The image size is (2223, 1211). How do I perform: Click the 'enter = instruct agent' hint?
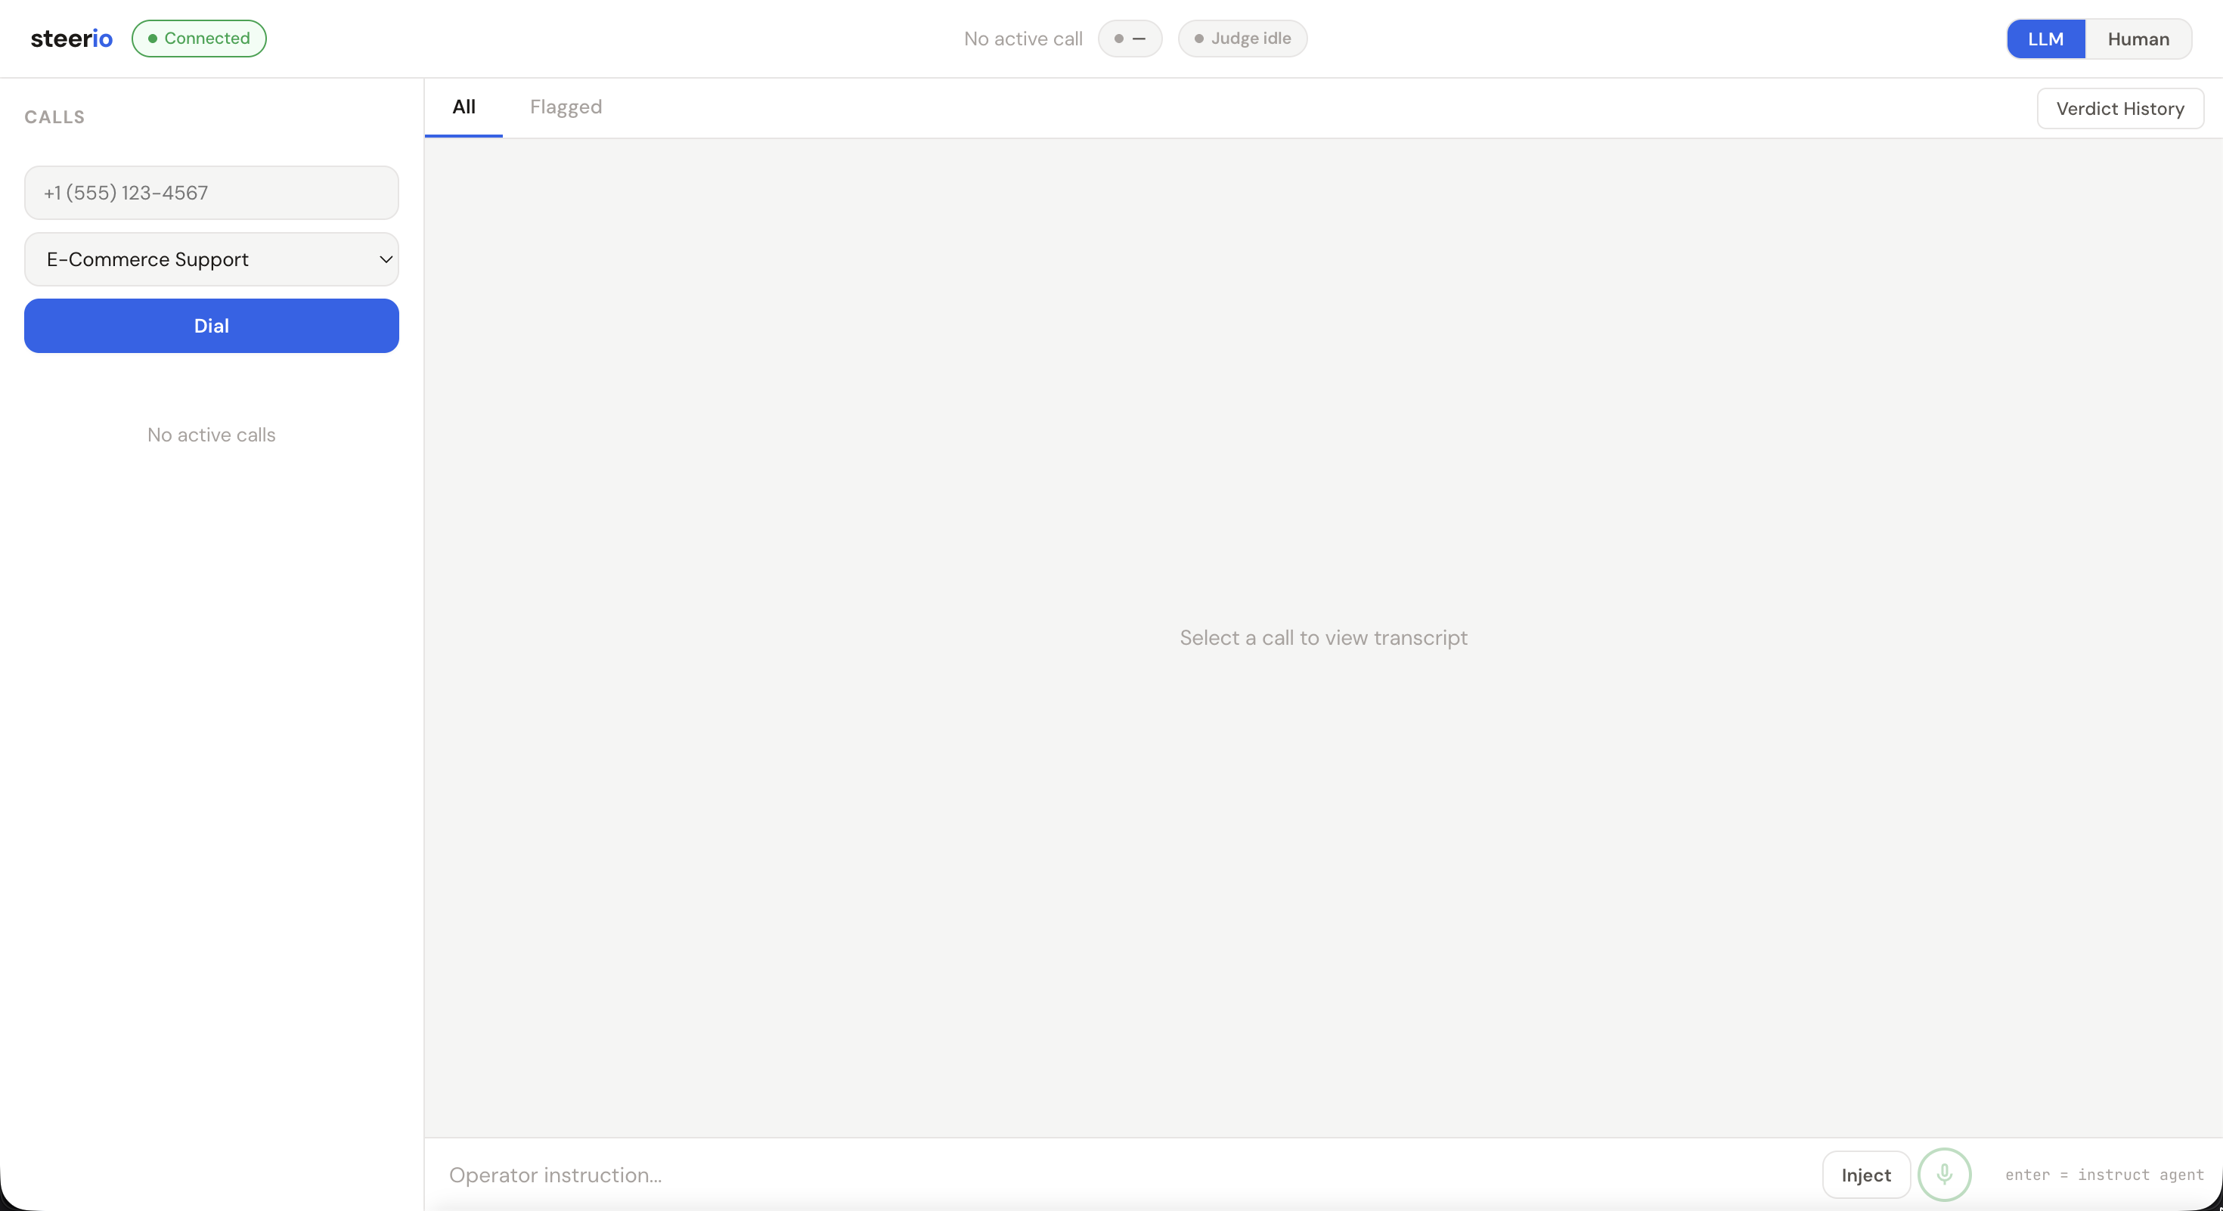[2104, 1175]
